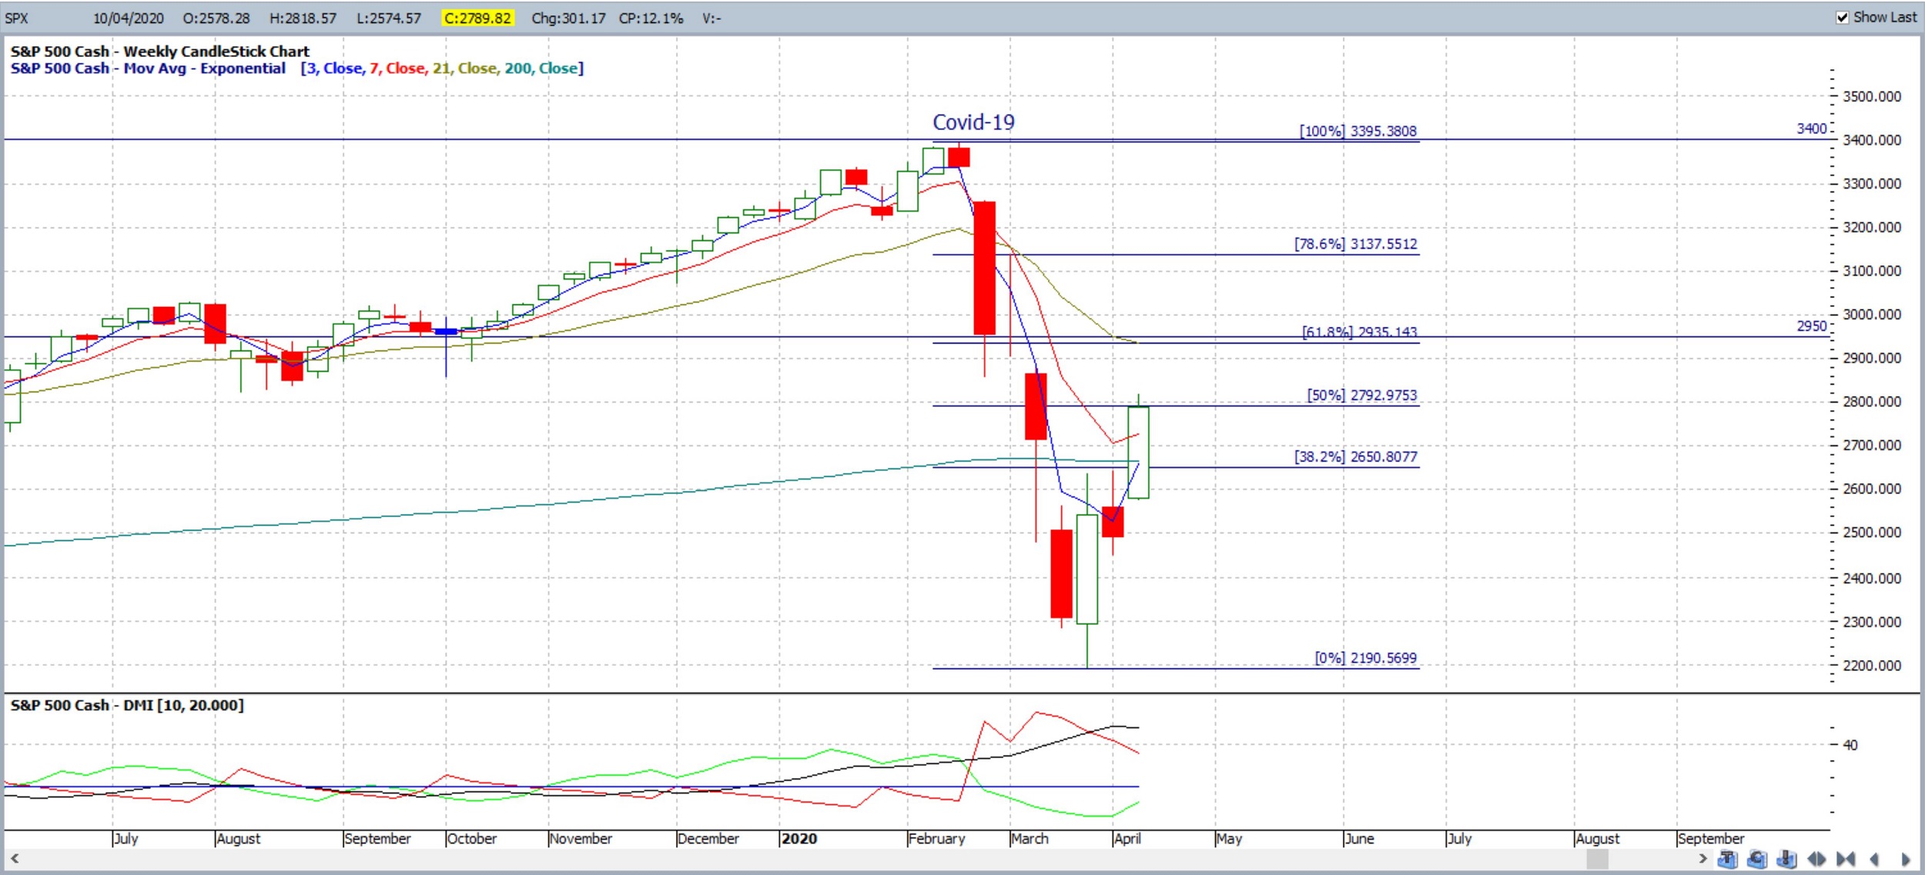Click the 2950 horizontal line label
Viewport: 1925px width, 875px height.
click(x=1811, y=326)
